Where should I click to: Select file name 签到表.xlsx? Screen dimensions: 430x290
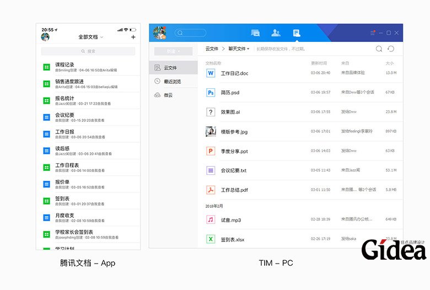[233, 239]
